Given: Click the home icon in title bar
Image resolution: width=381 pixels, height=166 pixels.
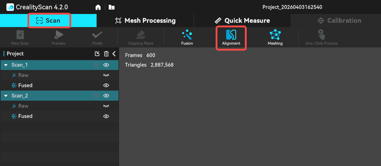Looking at the screenshot, I should 98,7.
